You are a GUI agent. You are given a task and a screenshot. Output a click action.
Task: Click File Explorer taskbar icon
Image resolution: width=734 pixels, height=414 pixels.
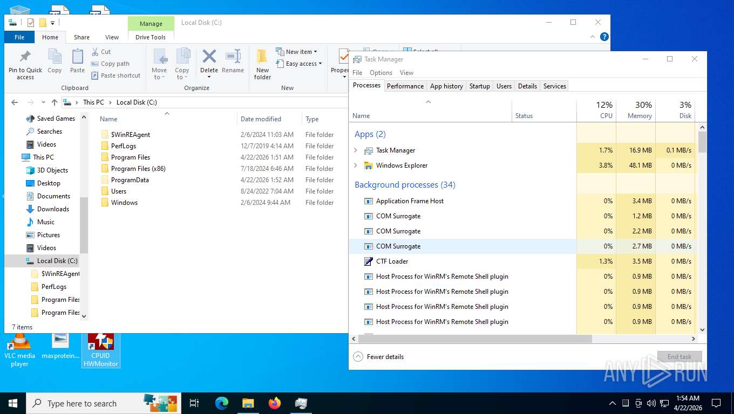point(248,403)
